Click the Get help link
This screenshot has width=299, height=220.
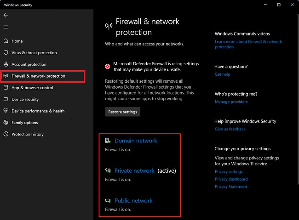(x=222, y=74)
